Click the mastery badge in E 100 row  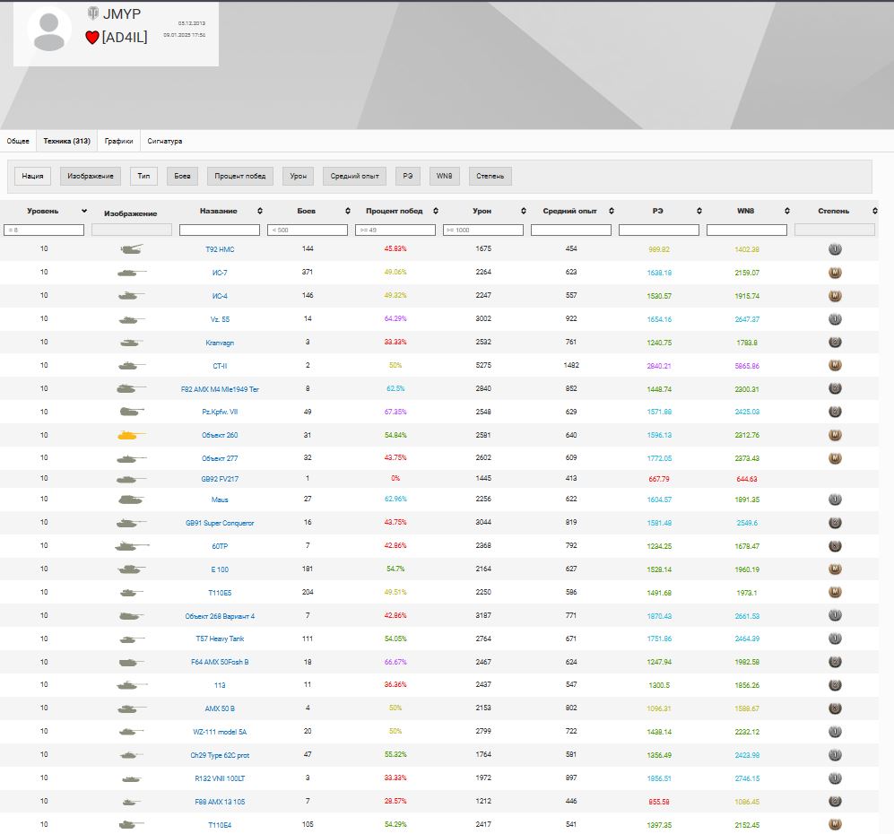click(x=835, y=569)
